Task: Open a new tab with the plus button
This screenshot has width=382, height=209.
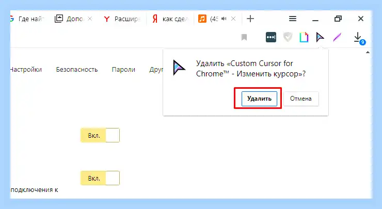Action: click(x=250, y=19)
